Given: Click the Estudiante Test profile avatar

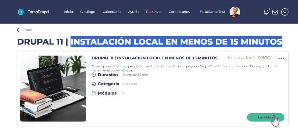Looking at the screenshot, I should coord(235,12).
